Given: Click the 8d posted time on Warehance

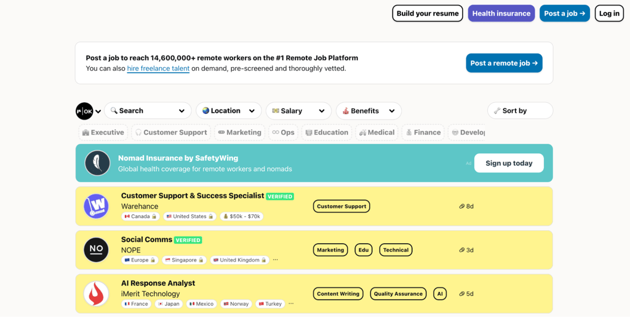Looking at the screenshot, I should point(466,206).
